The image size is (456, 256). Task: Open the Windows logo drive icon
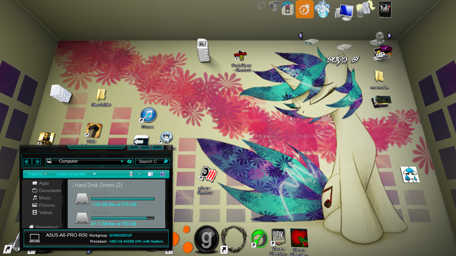pyautogui.click(x=311, y=42)
